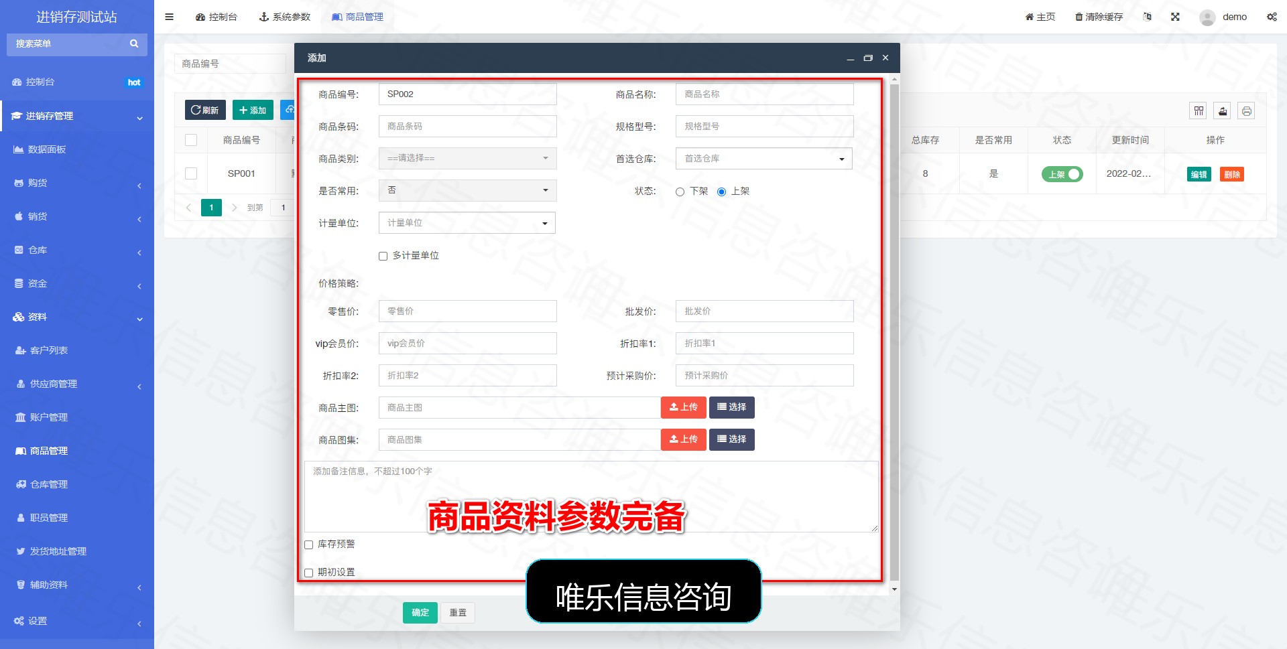Open the 是否常用 dropdown

point(467,190)
